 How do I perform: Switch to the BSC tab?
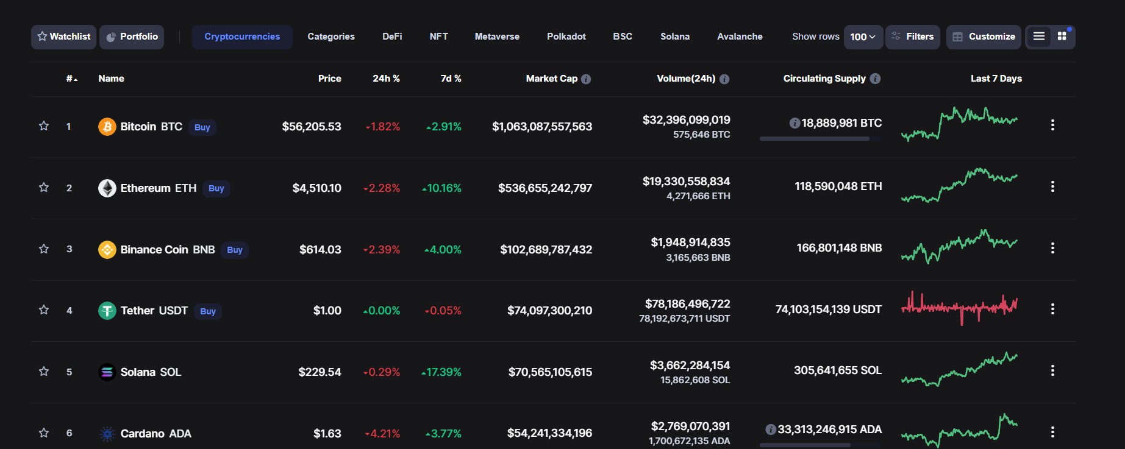(x=623, y=37)
